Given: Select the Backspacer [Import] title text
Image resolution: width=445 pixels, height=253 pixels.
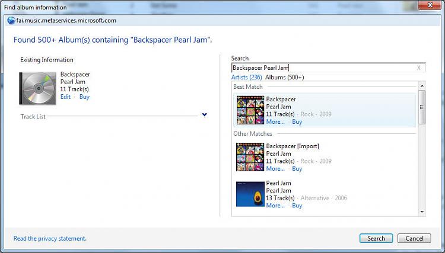Looking at the screenshot, I should [x=293, y=146].
